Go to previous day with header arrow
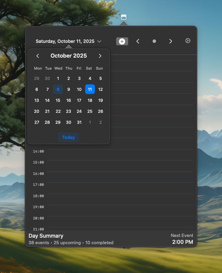This screenshot has width=222, height=273. 138,41
